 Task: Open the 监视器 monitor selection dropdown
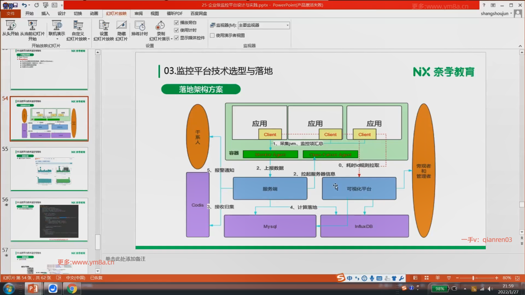point(287,25)
